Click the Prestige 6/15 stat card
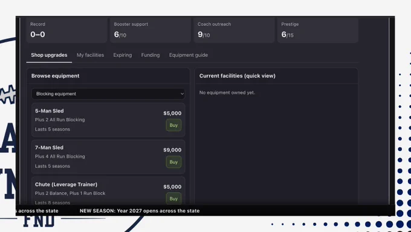Screen dimensions: 411x232 click(x=318, y=30)
